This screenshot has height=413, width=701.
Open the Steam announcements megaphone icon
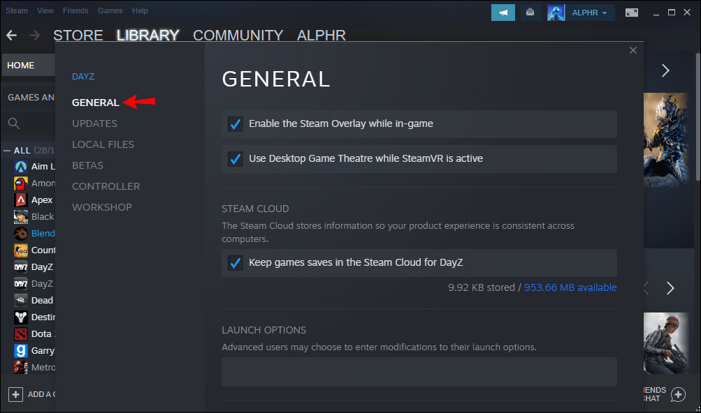click(x=503, y=12)
